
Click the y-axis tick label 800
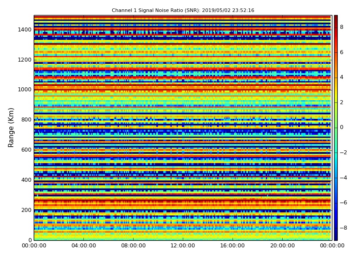(26, 120)
